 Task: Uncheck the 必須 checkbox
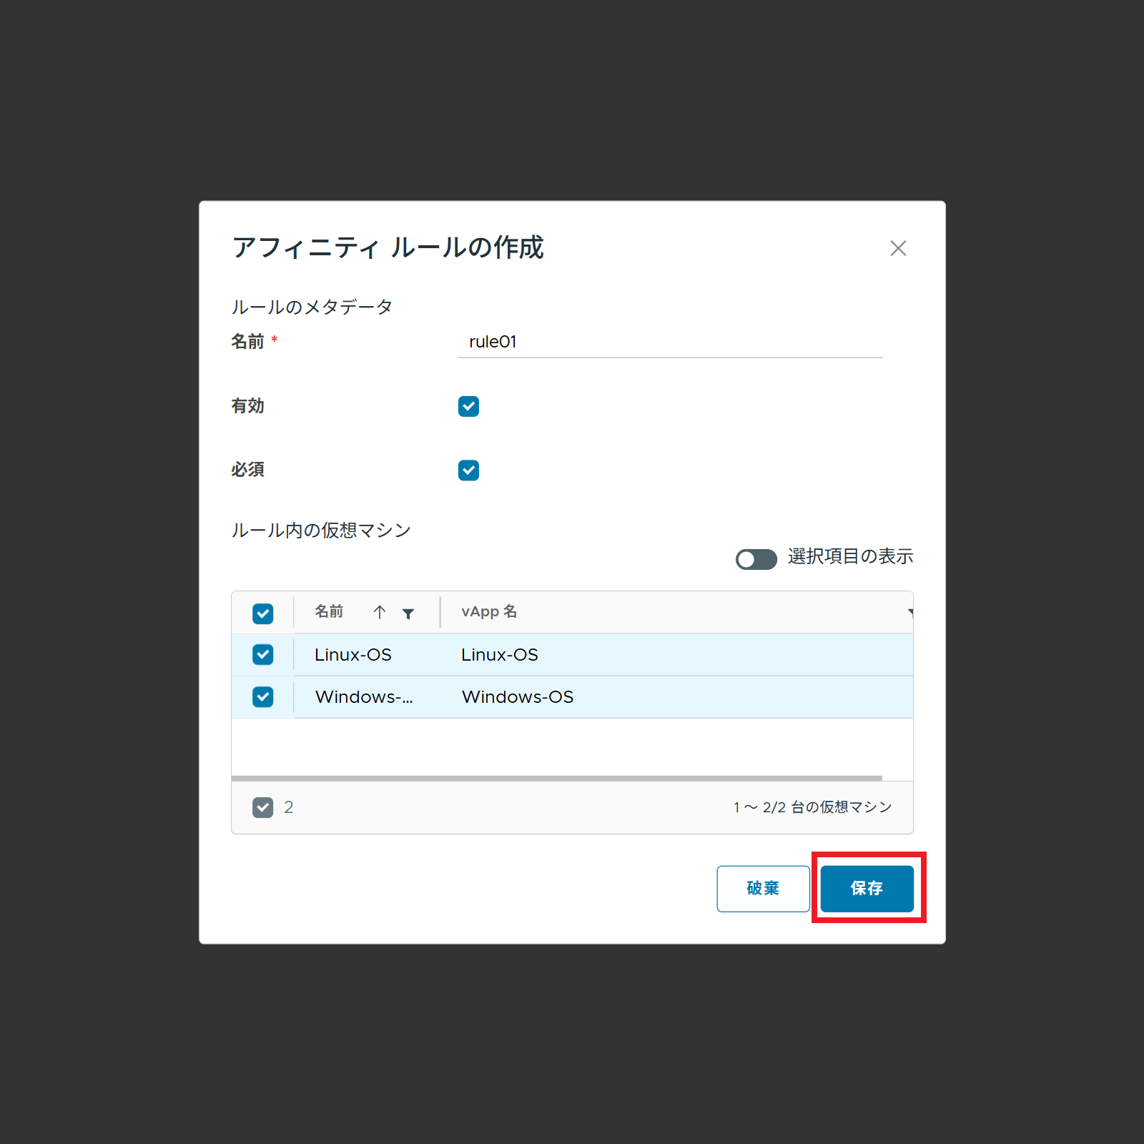(468, 470)
